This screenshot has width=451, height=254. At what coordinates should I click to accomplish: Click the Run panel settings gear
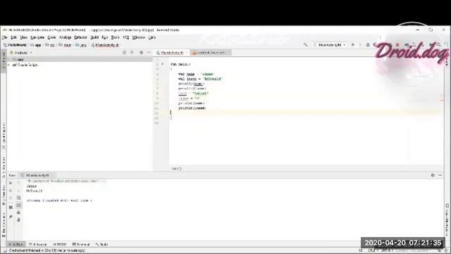click(x=433, y=175)
